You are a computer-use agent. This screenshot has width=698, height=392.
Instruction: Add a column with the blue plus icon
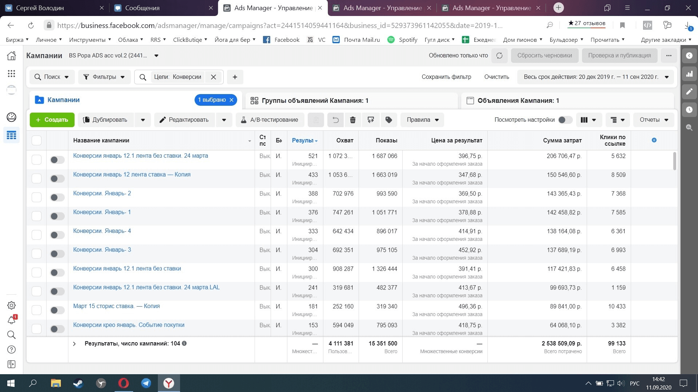(x=654, y=140)
